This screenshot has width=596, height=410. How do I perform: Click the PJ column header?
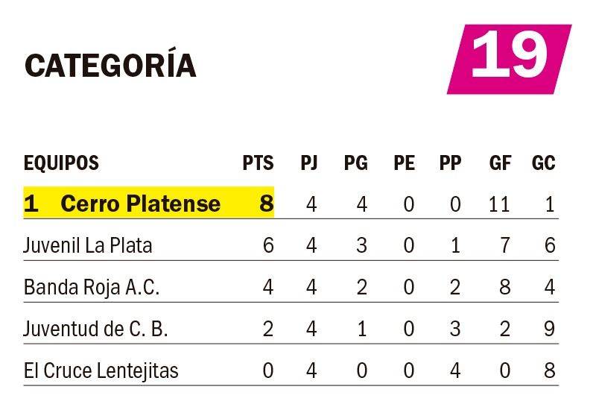309,163
